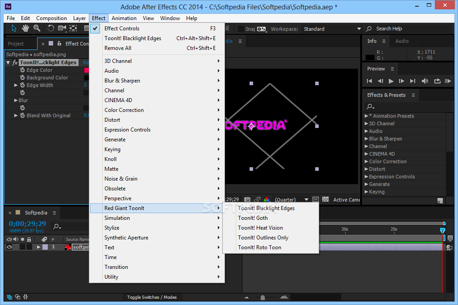Screen dimensions: 458x305
Task: Expand Edge Width property
Action: point(16,85)
